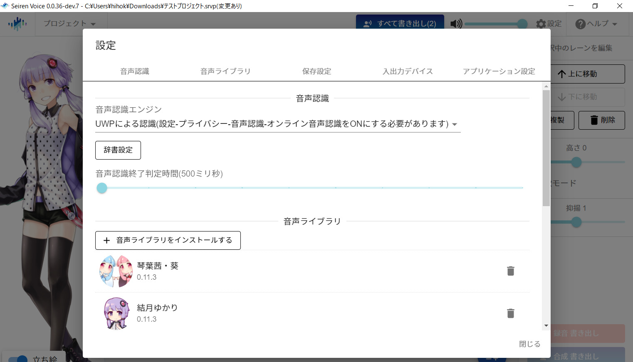Click the 結月ゆかり avatar thumbnail
This screenshot has height=362, width=633.
click(116, 313)
